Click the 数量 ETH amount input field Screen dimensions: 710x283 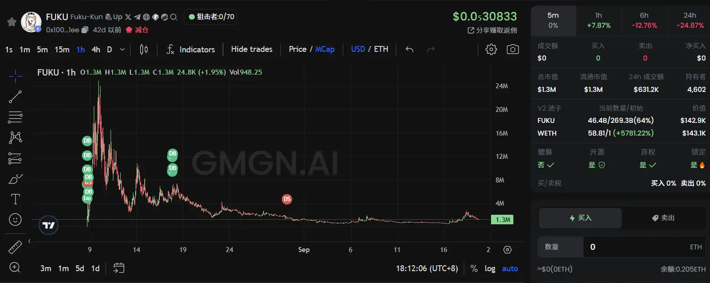tap(644, 247)
